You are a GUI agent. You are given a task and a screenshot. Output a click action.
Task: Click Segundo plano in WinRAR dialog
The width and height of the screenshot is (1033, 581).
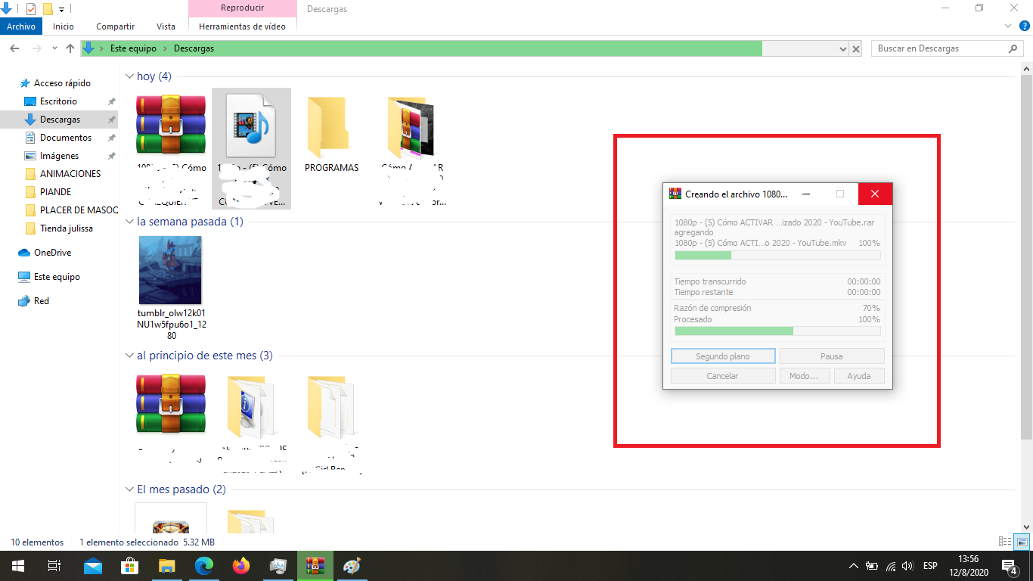coord(723,356)
